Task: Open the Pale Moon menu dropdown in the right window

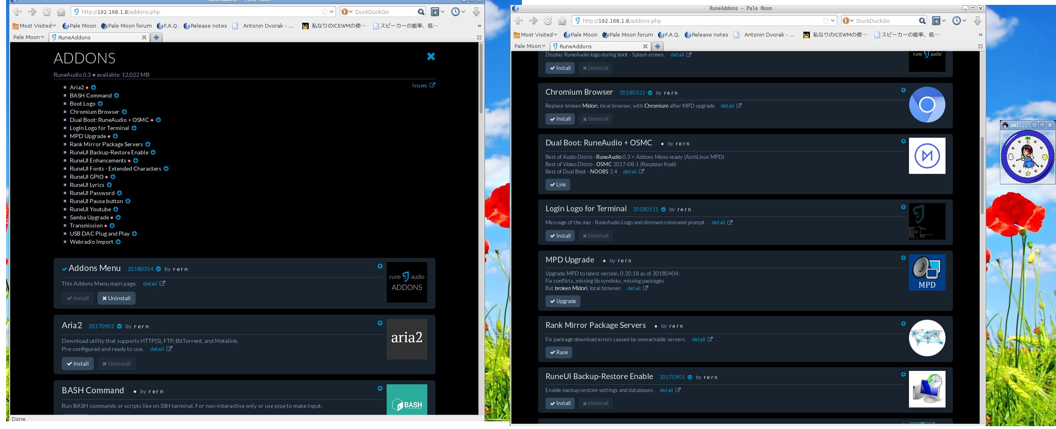Action: [530, 46]
